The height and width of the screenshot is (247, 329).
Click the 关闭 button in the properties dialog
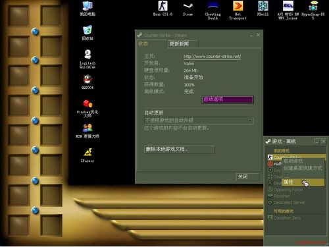247,177
